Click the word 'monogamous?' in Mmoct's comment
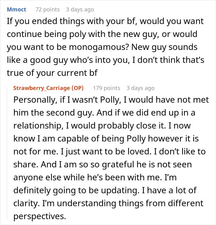 [99, 47]
